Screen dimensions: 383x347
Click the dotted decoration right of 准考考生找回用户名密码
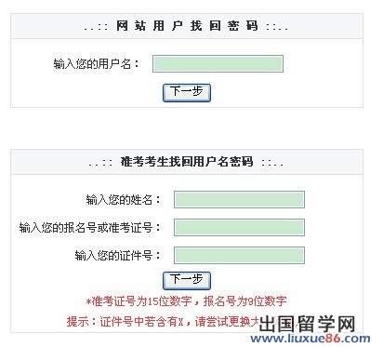(272, 163)
